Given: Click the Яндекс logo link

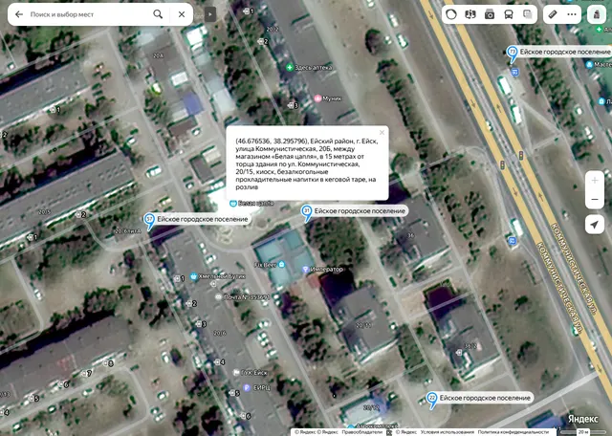Looking at the screenshot, I should [x=582, y=419].
